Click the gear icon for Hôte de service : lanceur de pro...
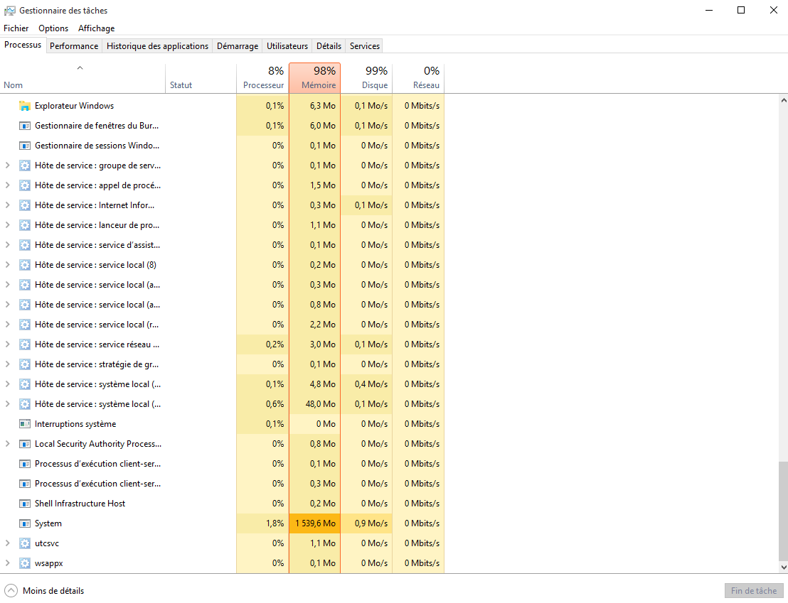The image size is (788, 603). coord(25,225)
